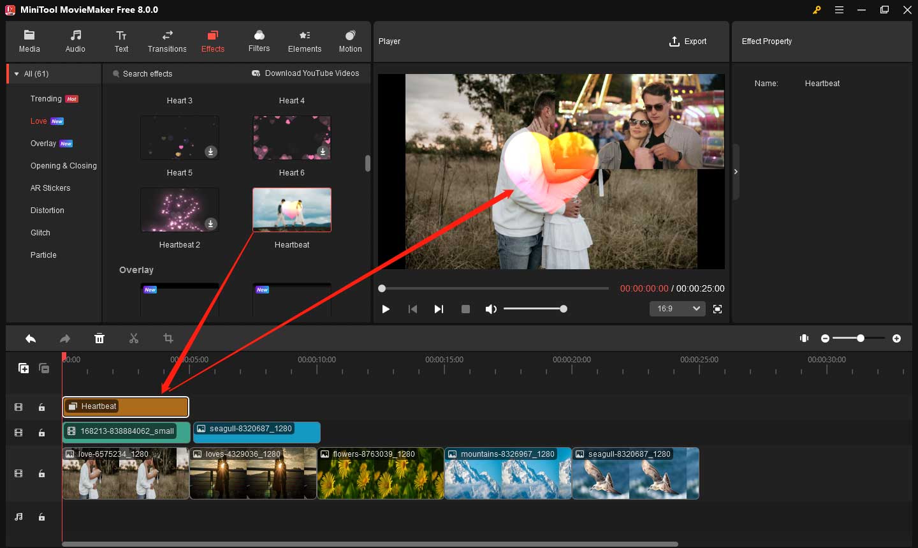Image resolution: width=918 pixels, height=548 pixels.
Task: Split the clip with the scissors icon
Action: point(134,338)
